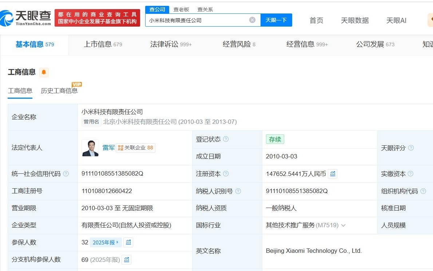Expand the 国标行业 dropdown chevron
The image size is (433, 271).
343,225
